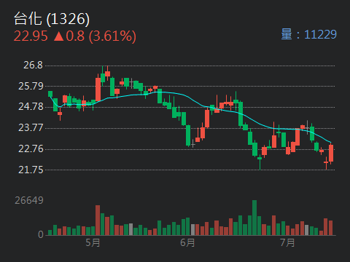Click the tallest green volume bar
Image resolution: width=350 pixels, height=262 pixels.
[x=254, y=218]
